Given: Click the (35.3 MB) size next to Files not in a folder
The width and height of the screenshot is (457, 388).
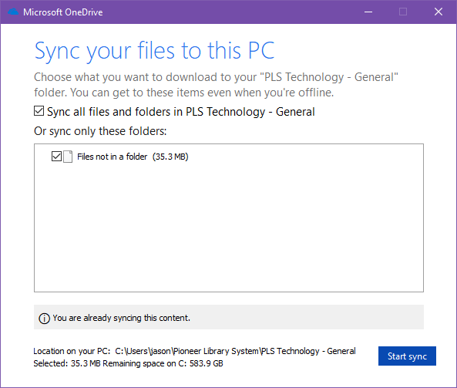Looking at the screenshot, I should pos(170,157).
